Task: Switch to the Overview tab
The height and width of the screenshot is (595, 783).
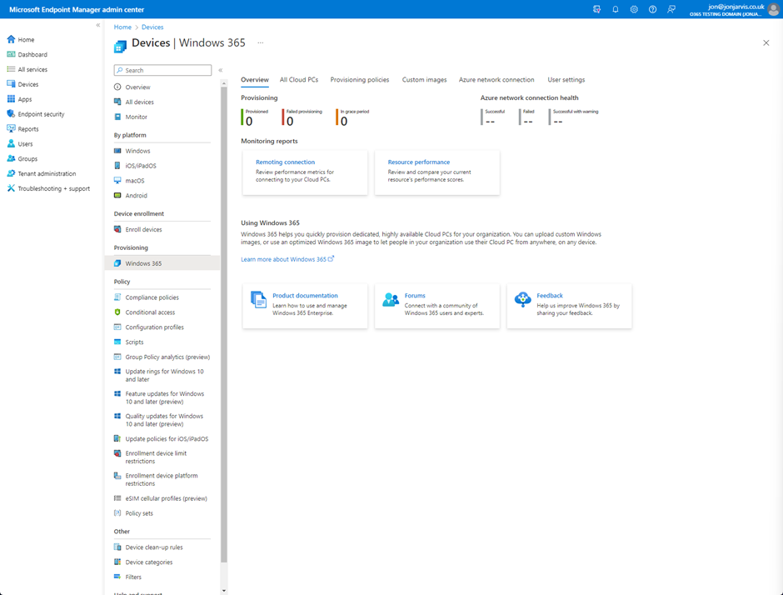Action: (x=255, y=80)
